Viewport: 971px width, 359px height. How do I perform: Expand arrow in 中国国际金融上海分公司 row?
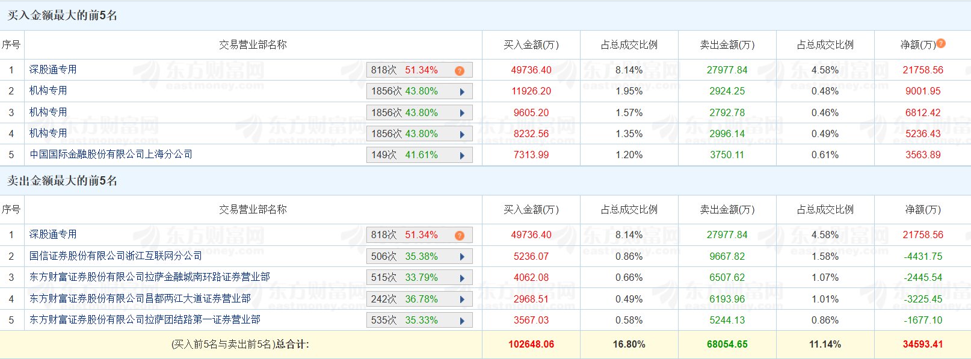tap(462, 155)
